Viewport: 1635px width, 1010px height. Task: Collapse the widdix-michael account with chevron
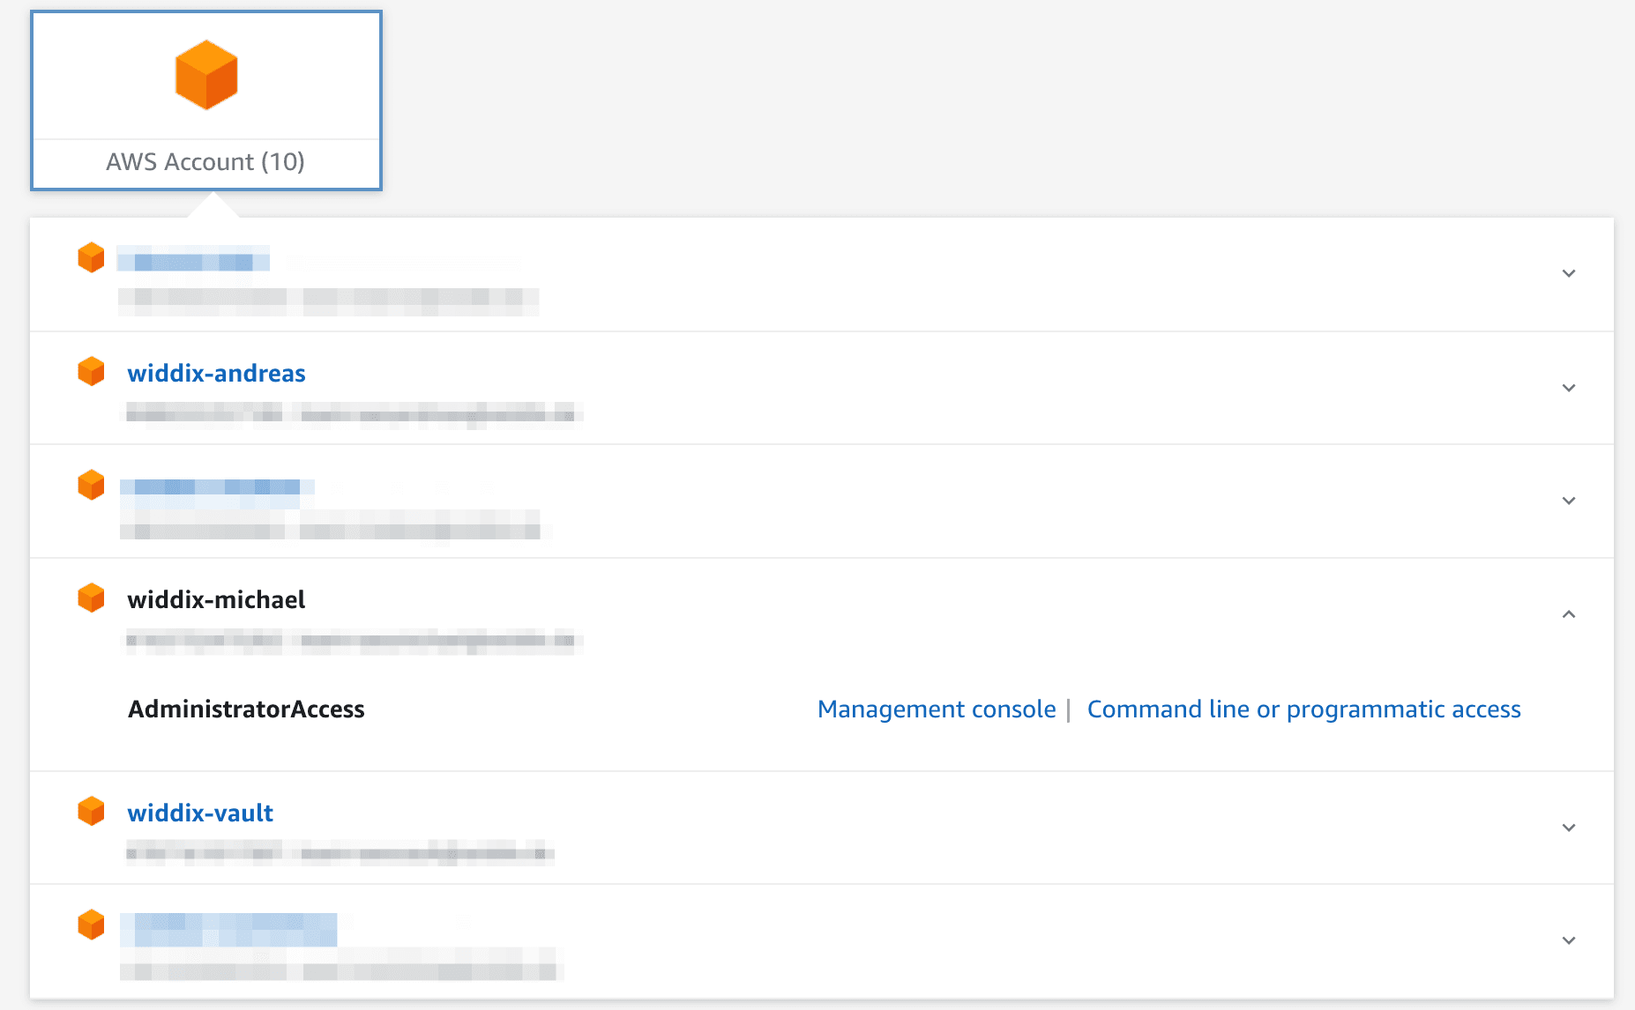click(x=1568, y=614)
